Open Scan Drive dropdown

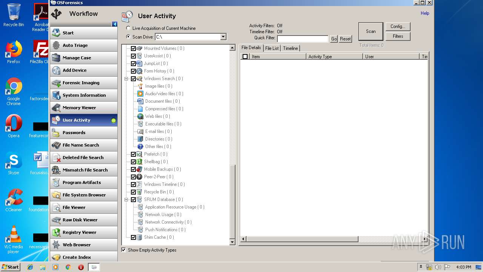pyautogui.click(x=223, y=37)
